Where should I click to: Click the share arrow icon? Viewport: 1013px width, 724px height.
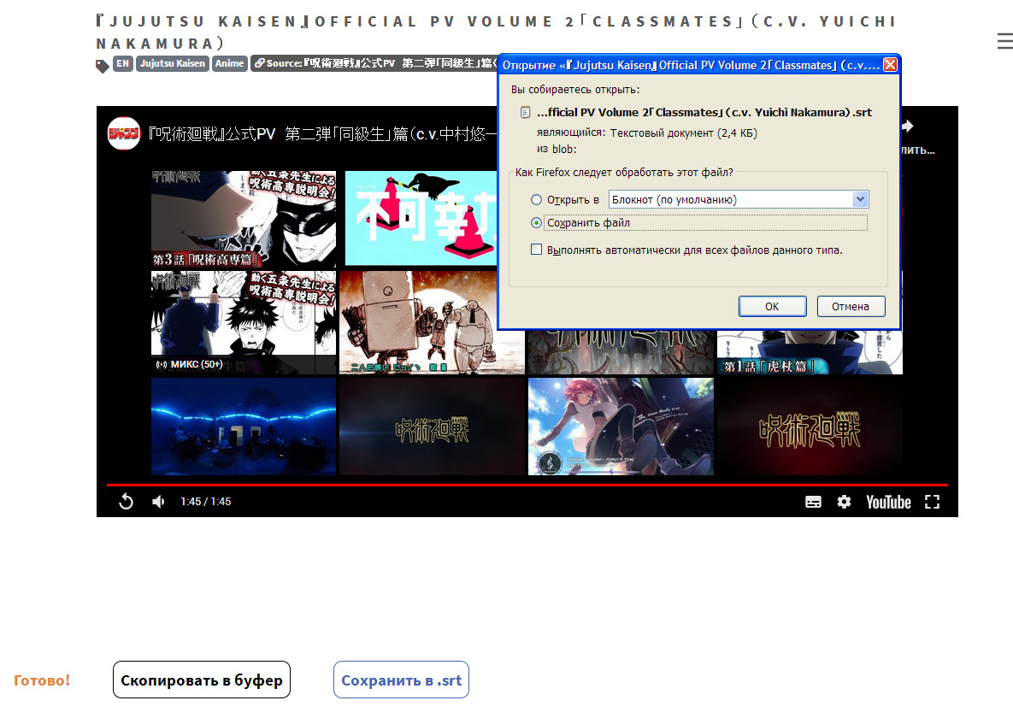(907, 127)
